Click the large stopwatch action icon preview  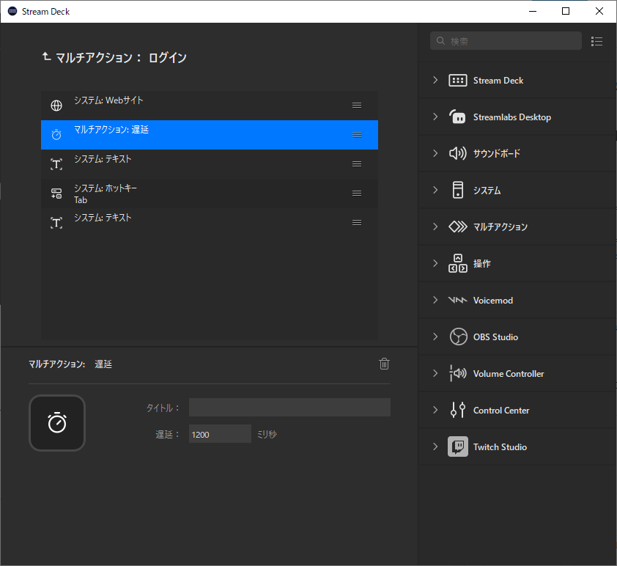tap(57, 423)
